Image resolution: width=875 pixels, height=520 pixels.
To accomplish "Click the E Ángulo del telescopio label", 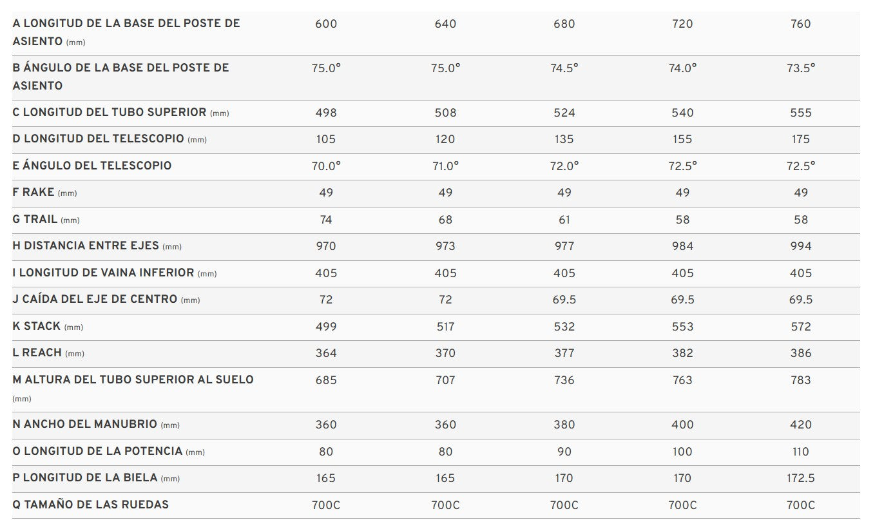I will (92, 166).
